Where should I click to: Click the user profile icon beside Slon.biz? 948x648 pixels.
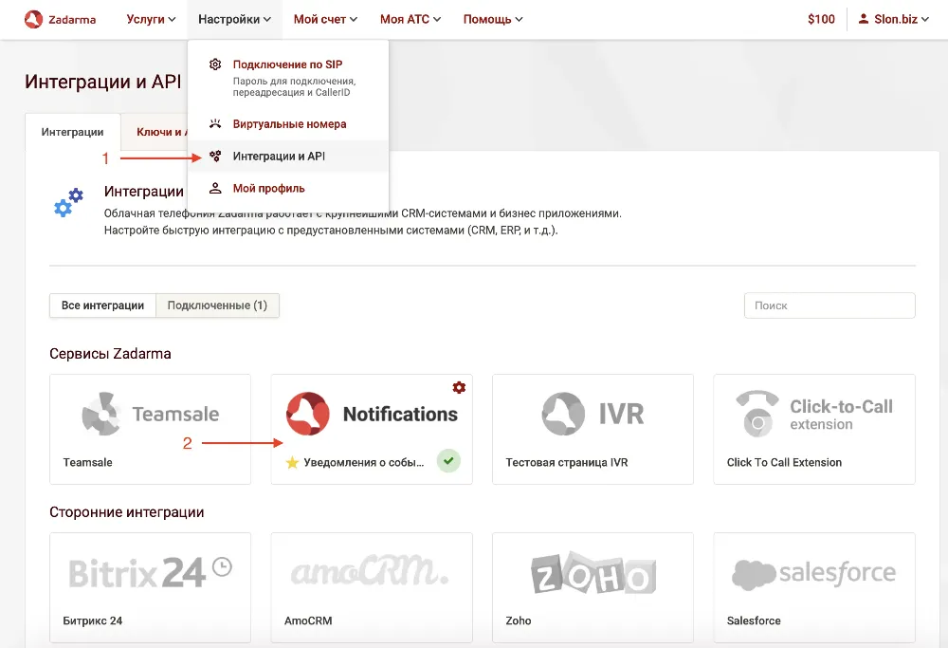tap(864, 19)
